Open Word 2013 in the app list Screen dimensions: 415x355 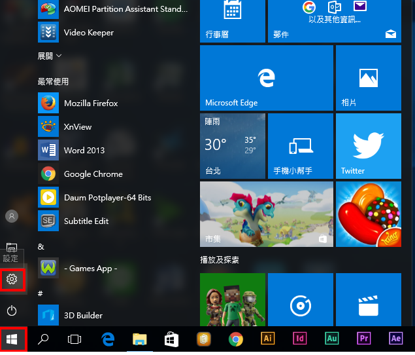coord(114,150)
